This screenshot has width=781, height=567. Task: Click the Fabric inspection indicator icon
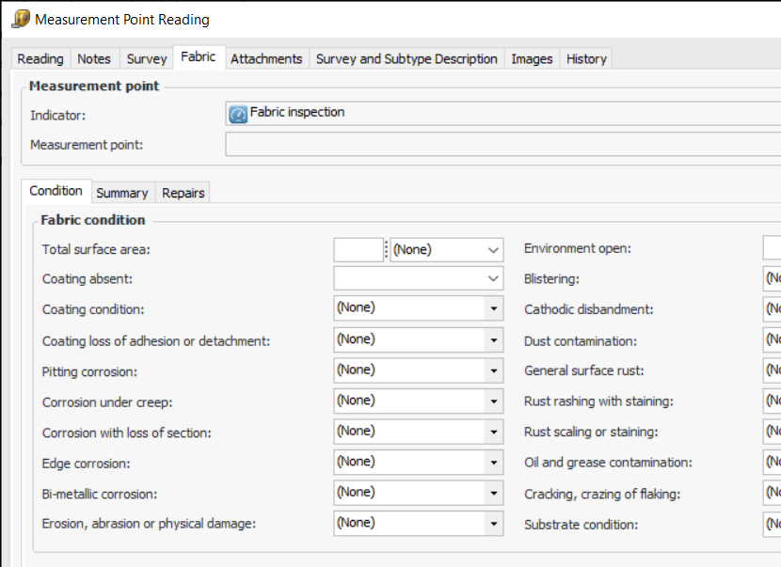pos(238,114)
